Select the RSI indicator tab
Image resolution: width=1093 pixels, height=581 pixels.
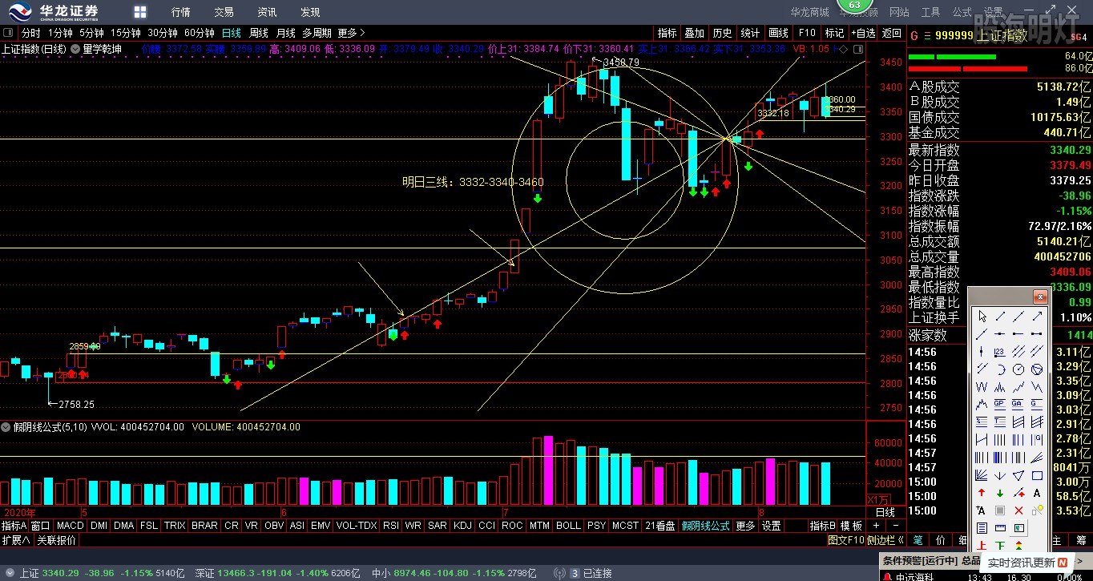391,526
